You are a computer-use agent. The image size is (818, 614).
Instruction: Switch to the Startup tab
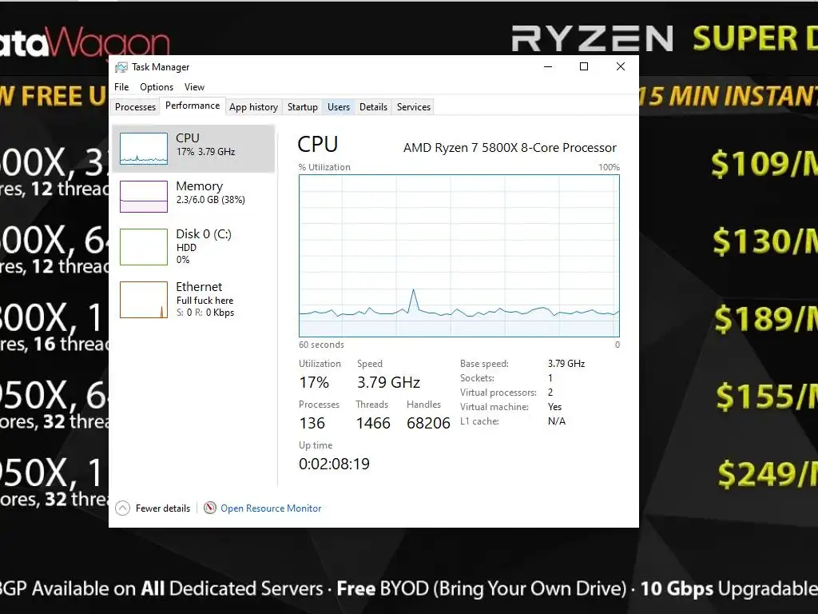[303, 107]
